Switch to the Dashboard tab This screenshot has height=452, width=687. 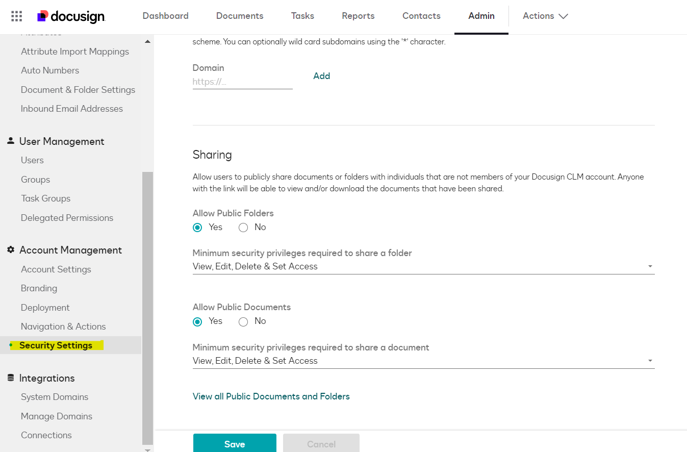[165, 16]
